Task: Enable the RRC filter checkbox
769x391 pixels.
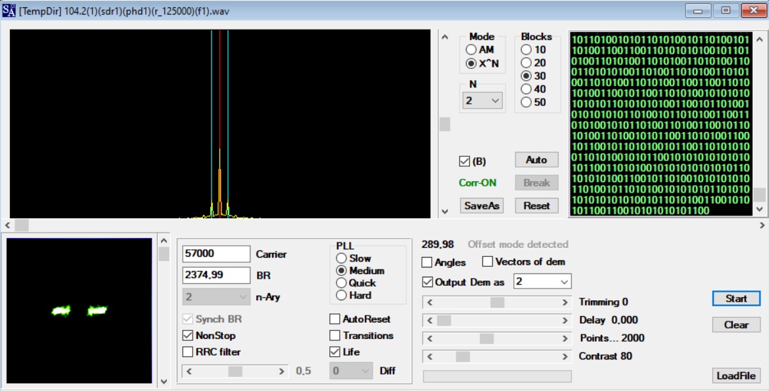Action: tap(188, 352)
